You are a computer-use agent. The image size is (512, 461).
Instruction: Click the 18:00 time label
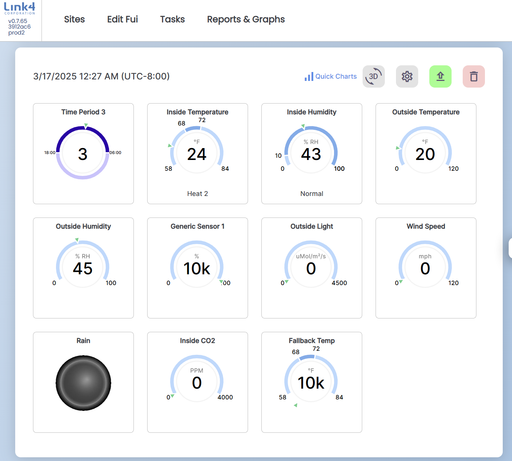point(50,153)
